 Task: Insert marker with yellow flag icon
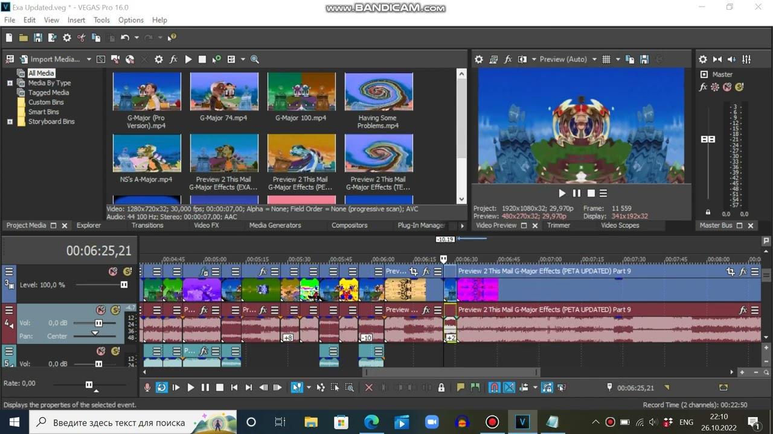click(460, 388)
